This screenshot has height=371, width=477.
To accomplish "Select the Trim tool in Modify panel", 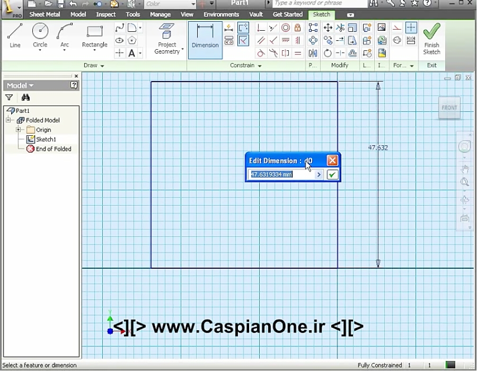I will 341,28.
